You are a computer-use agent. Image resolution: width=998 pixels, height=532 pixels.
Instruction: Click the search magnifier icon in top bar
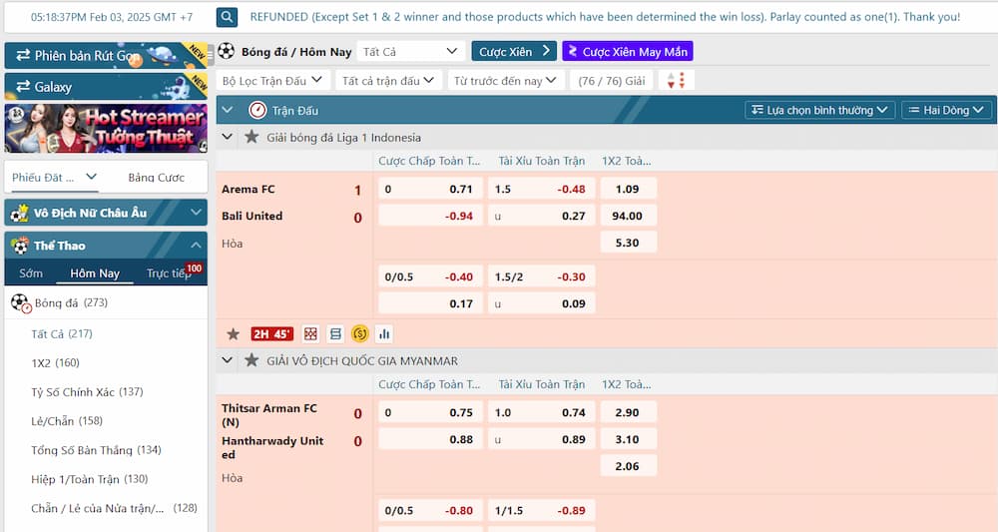tap(228, 17)
